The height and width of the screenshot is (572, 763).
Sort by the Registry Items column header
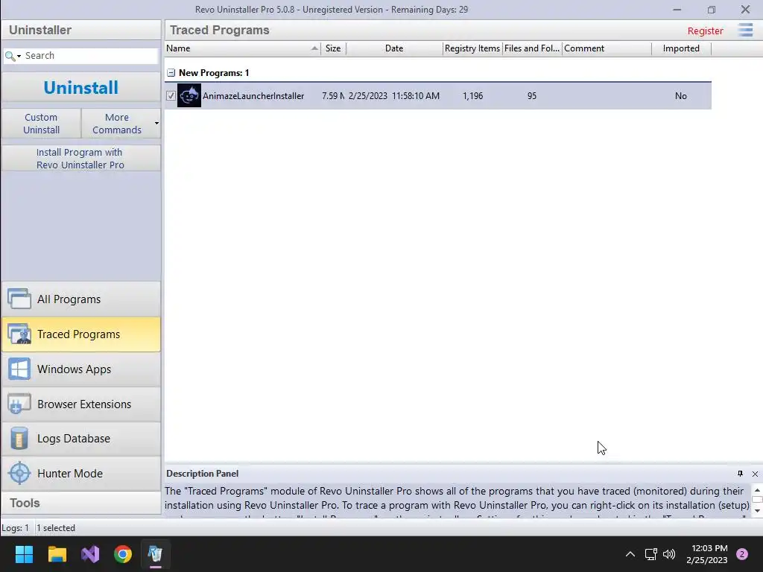[472, 48]
